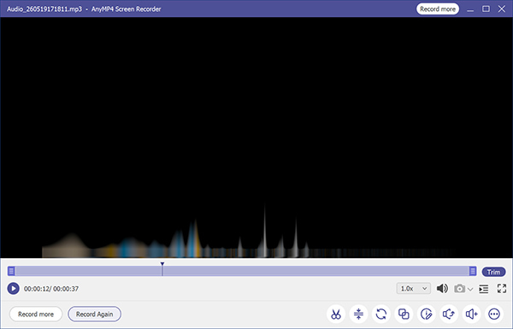Click Record more in title bar
Screen dimensions: 513x329
438,9
